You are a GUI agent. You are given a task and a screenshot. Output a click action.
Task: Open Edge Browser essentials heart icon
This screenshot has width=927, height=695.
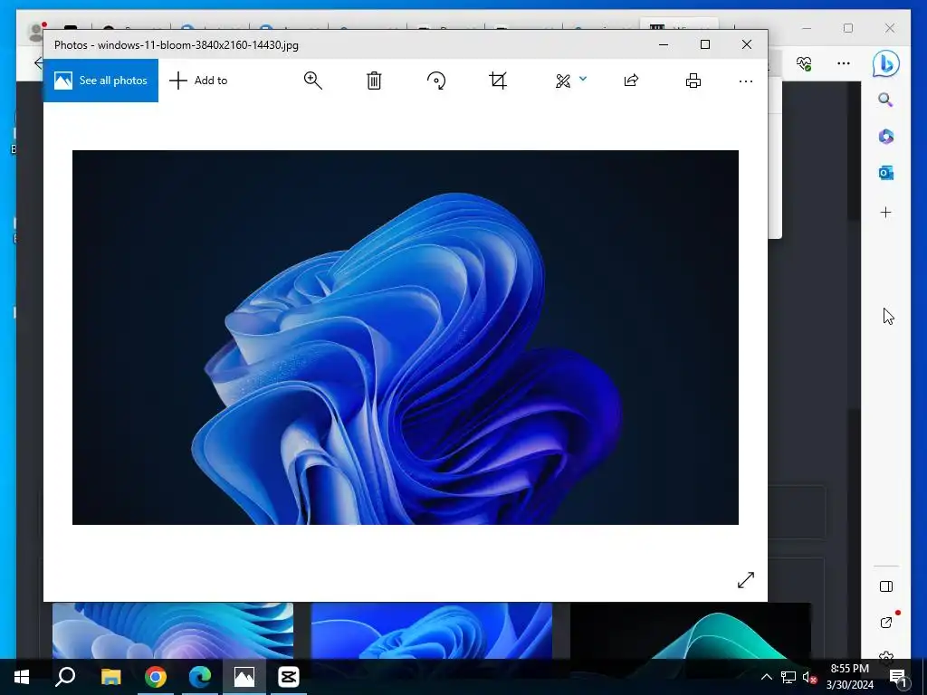coord(804,63)
